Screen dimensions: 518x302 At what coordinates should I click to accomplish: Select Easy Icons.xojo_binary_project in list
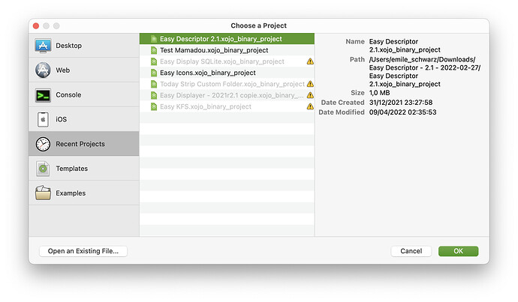tap(227, 73)
